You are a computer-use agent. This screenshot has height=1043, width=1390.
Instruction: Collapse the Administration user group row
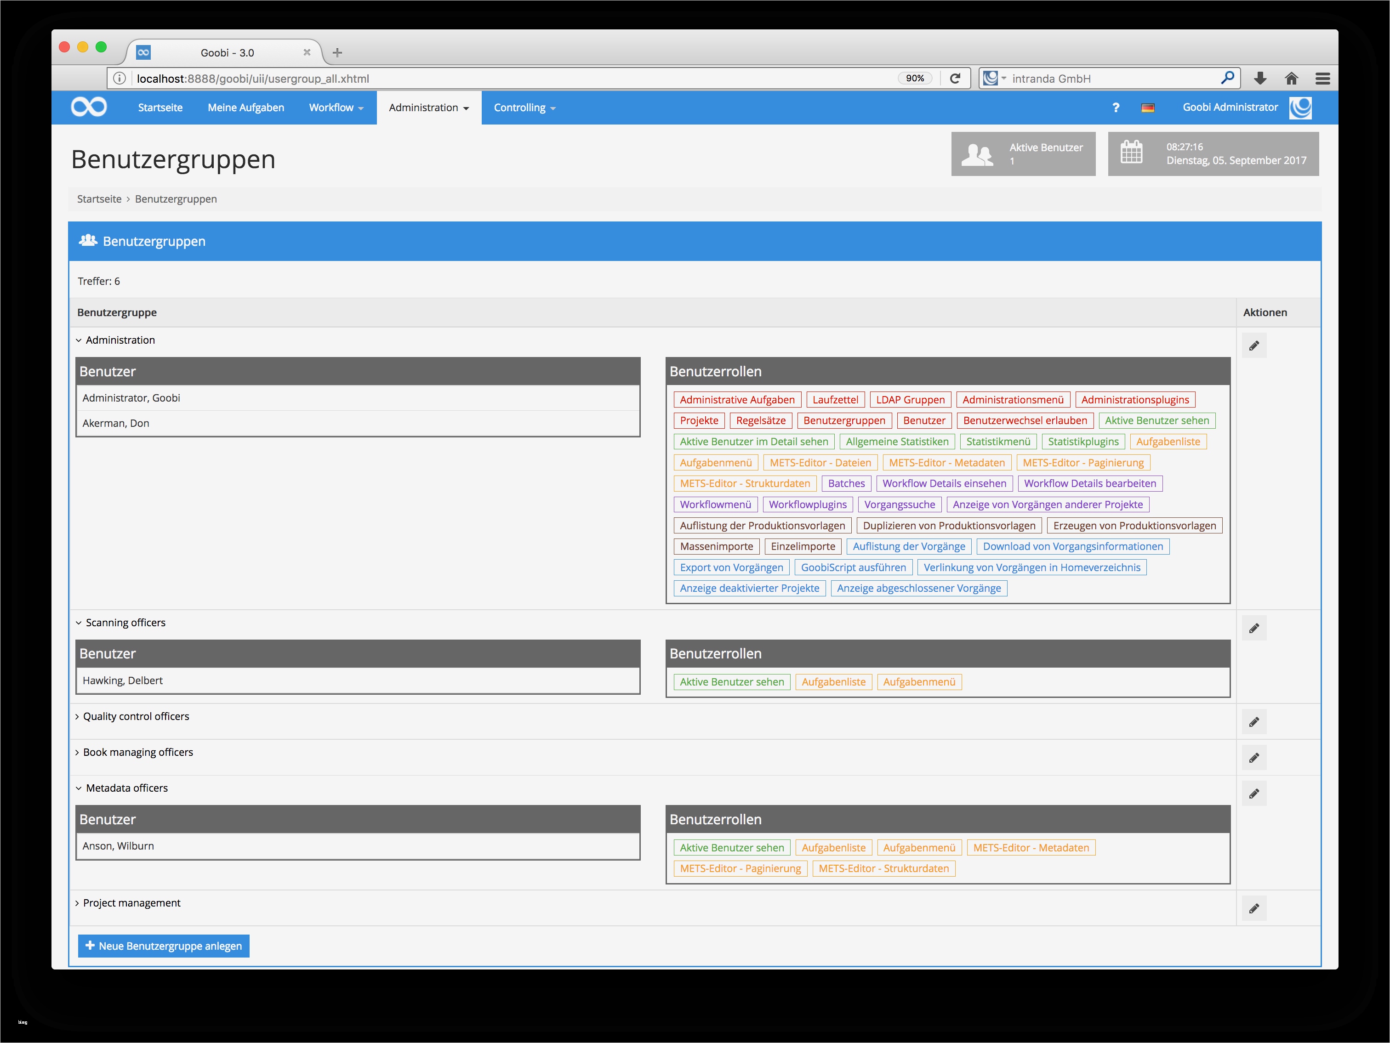[x=79, y=340]
